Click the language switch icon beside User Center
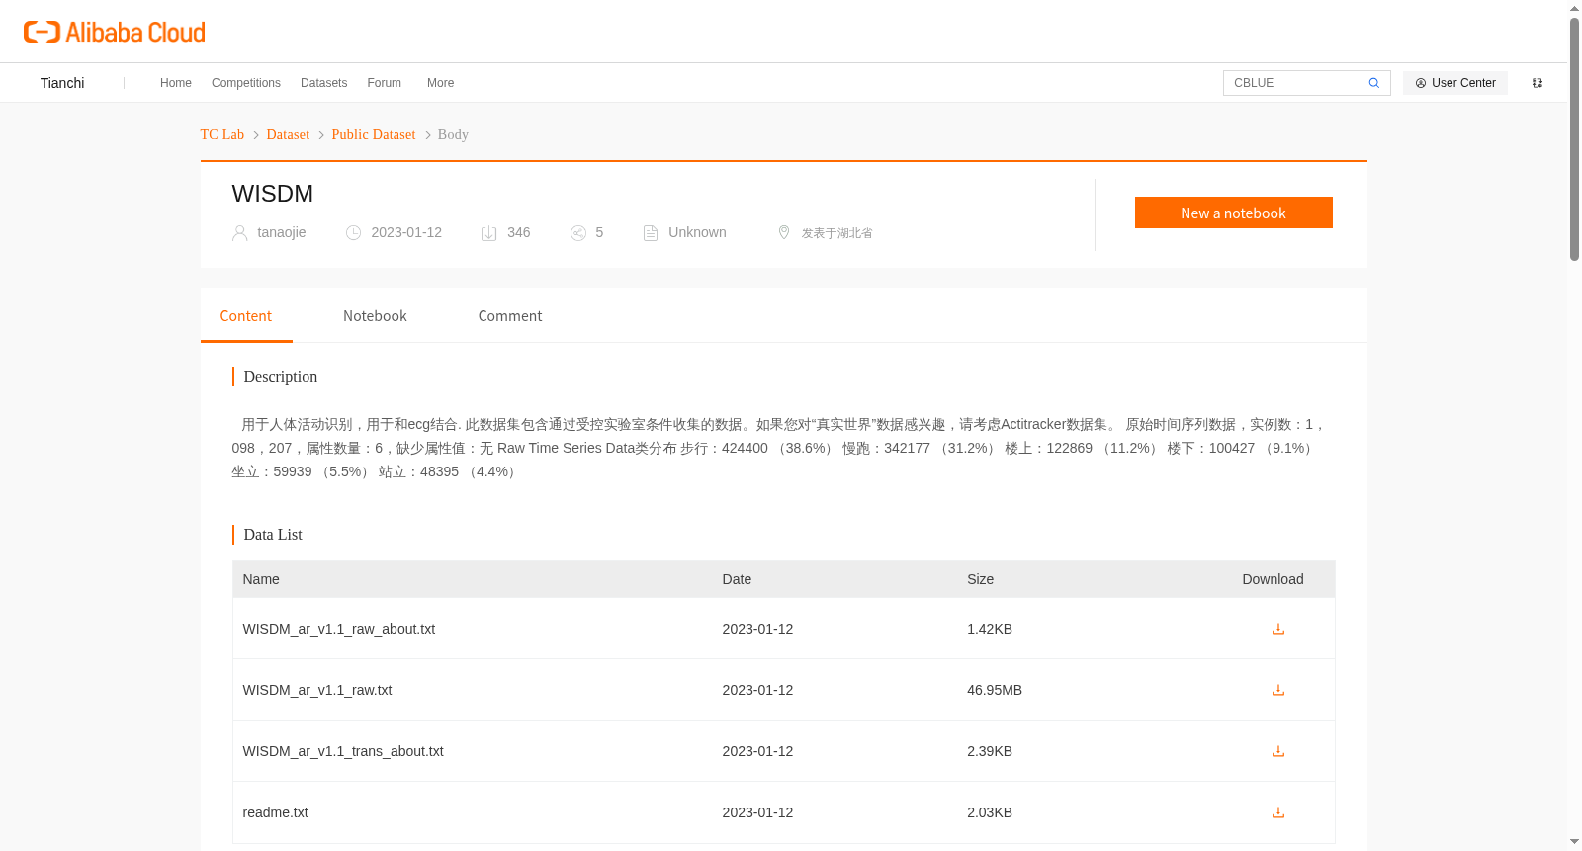Image resolution: width=1582 pixels, height=851 pixels. [x=1537, y=83]
